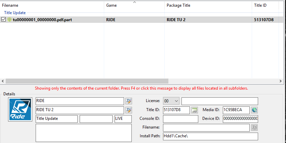Screen dimensions: 286x143
Task: Click the Title ID field containing 513107D8
Action: coord(176,110)
